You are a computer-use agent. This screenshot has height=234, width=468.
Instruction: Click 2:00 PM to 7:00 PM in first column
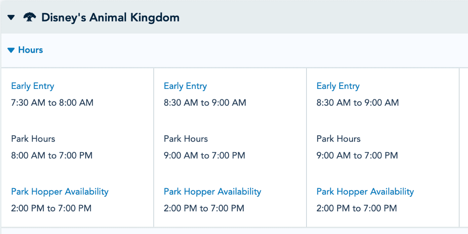point(51,208)
